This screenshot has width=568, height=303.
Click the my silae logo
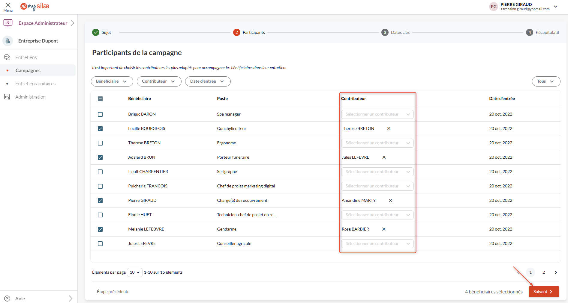[35, 6]
